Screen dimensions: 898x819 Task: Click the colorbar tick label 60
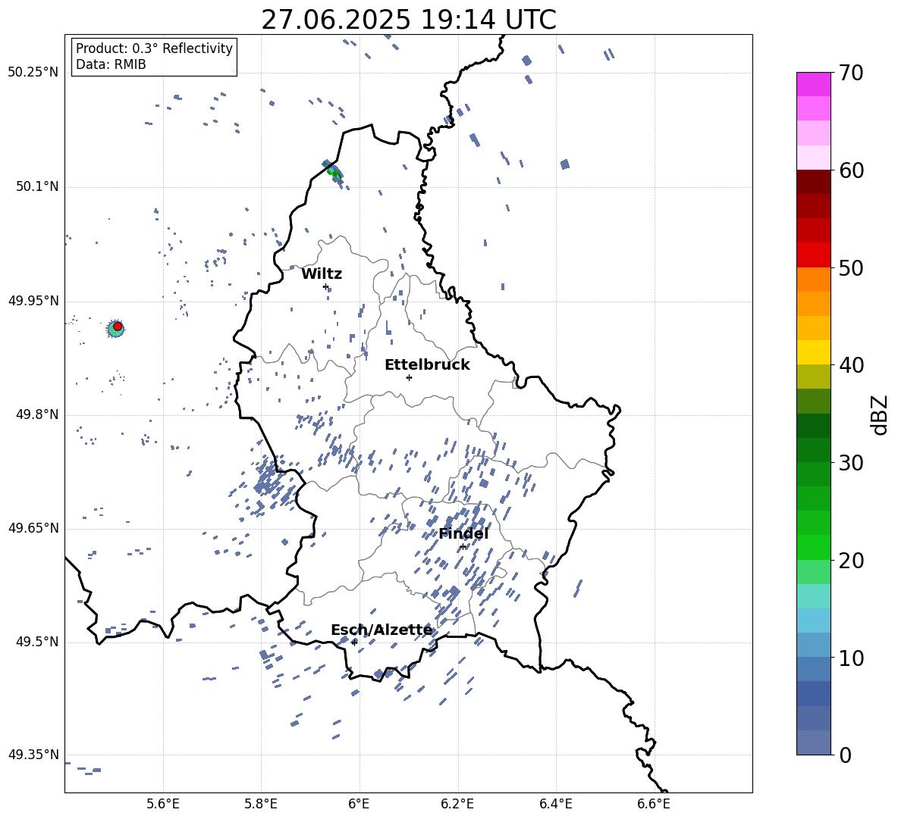click(x=850, y=170)
